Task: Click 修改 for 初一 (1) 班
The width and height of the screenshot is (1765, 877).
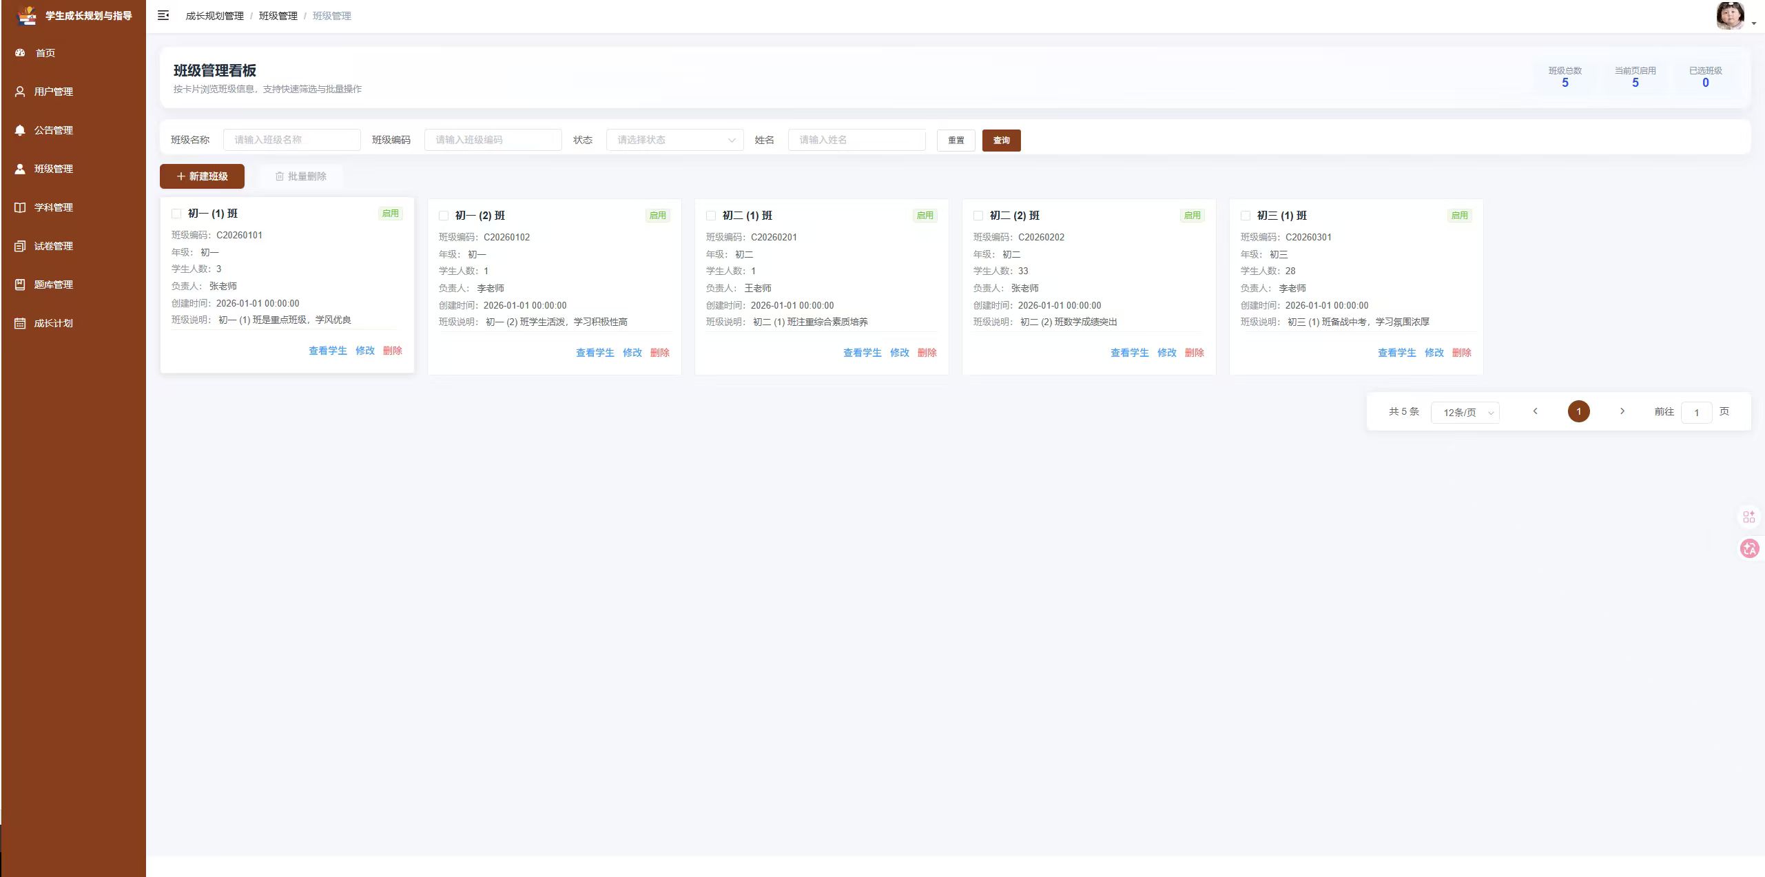Action: (365, 351)
